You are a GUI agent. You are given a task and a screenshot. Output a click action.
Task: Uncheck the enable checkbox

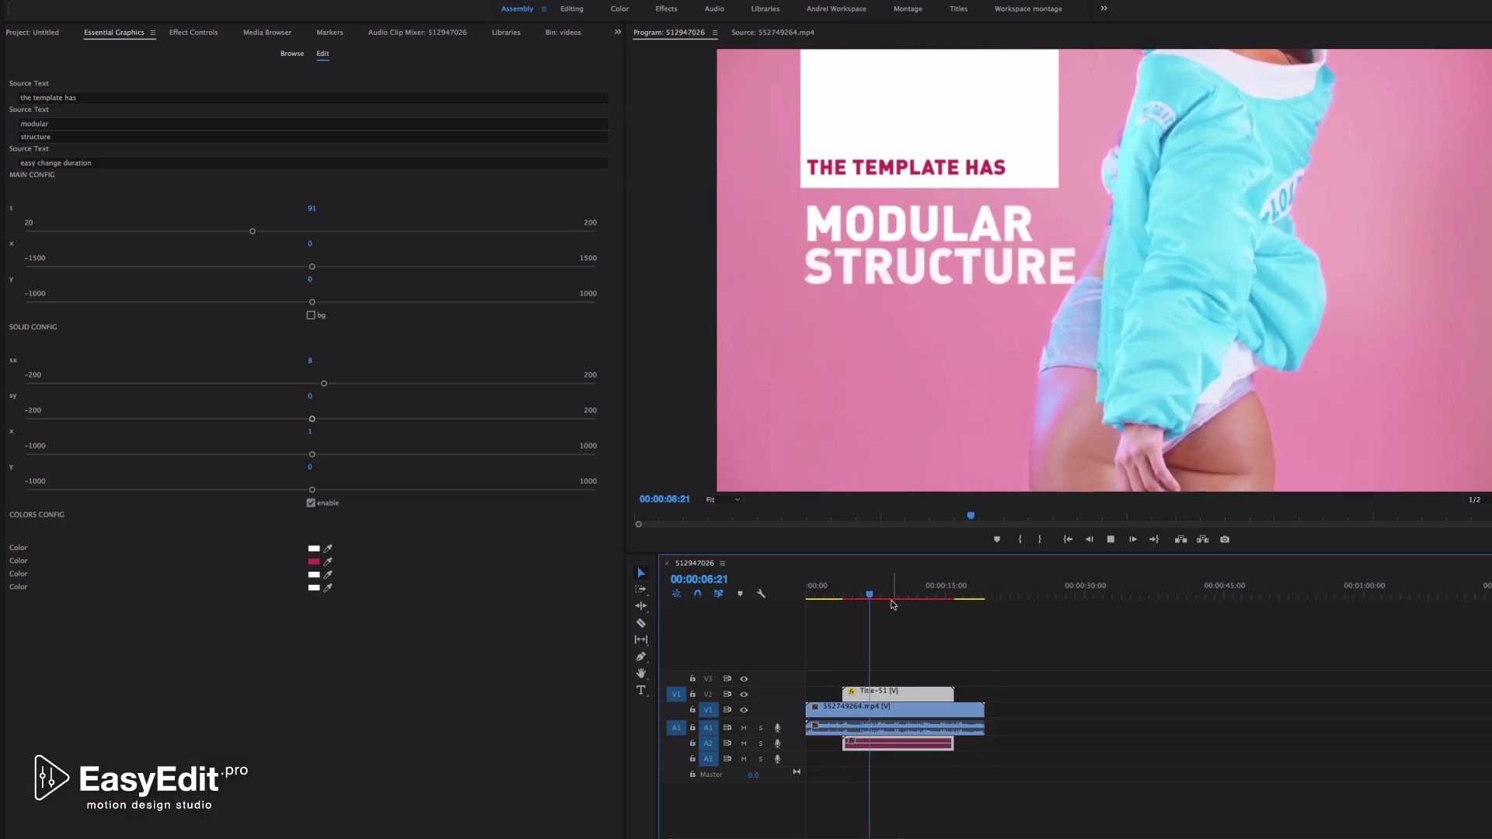(x=309, y=503)
